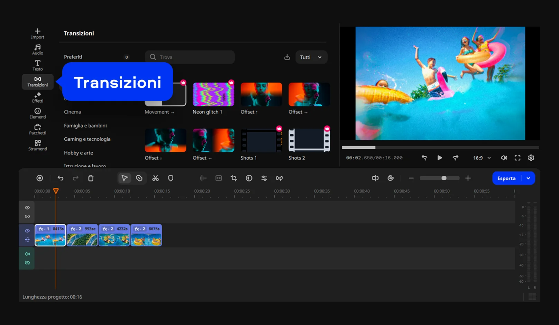The image size is (559, 325).
Task: Open the Tutti filter dropdown
Action: [311, 57]
